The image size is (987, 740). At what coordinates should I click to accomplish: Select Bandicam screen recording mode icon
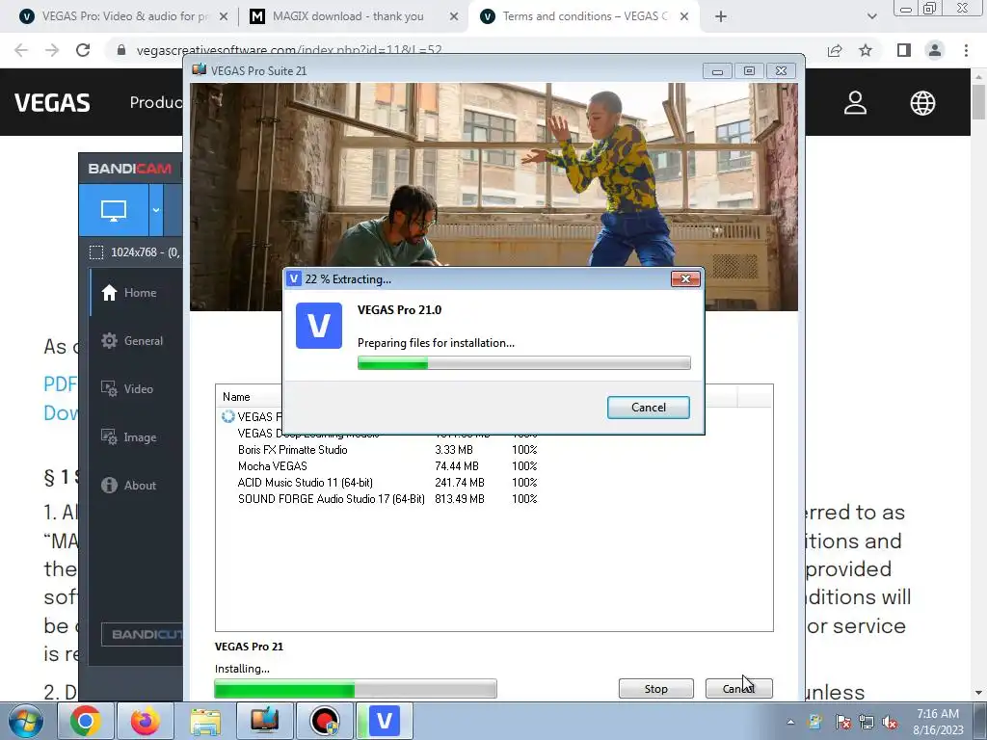(x=114, y=210)
